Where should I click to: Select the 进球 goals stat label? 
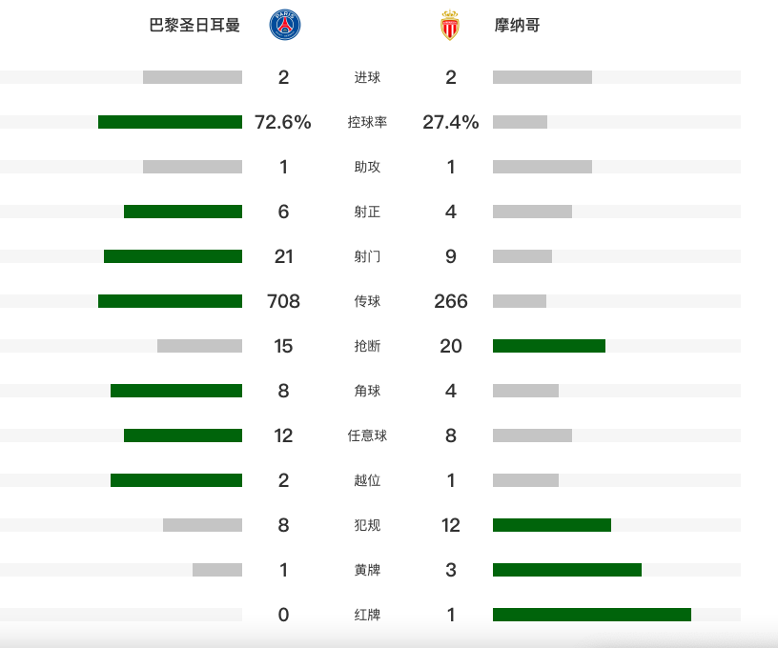367,77
